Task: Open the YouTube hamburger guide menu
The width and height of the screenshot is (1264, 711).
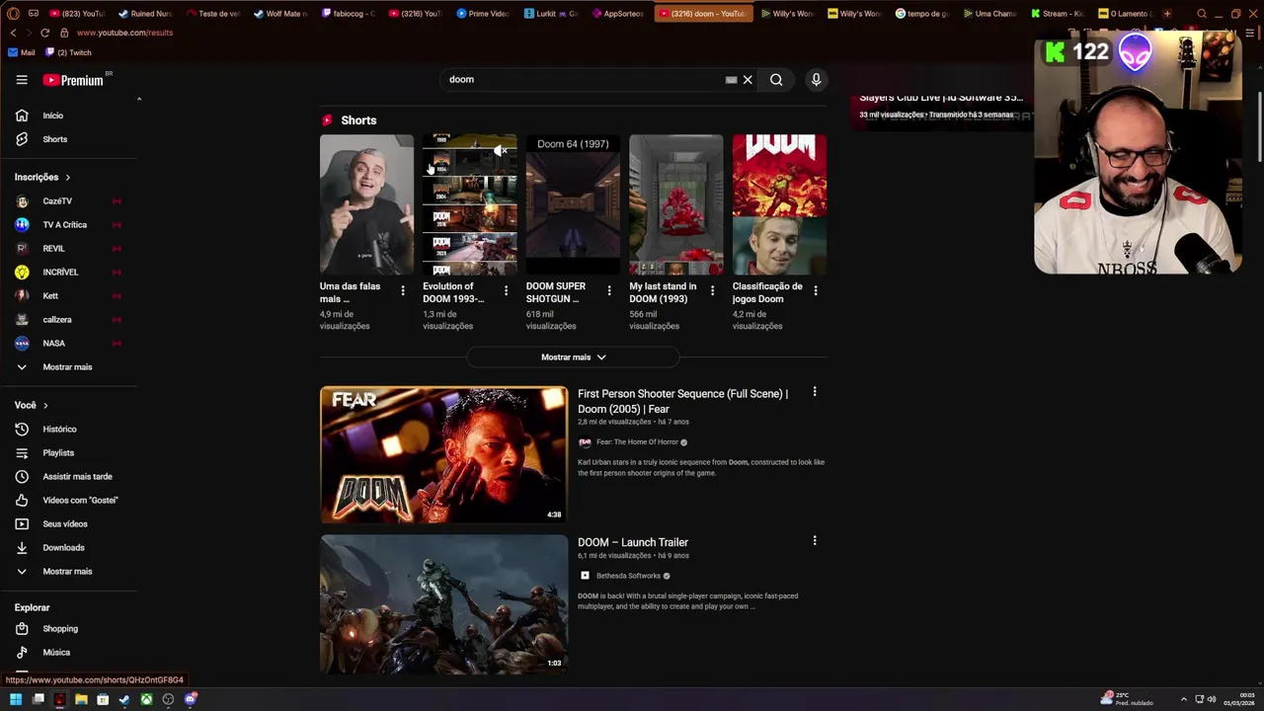Action: coord(22,80)
